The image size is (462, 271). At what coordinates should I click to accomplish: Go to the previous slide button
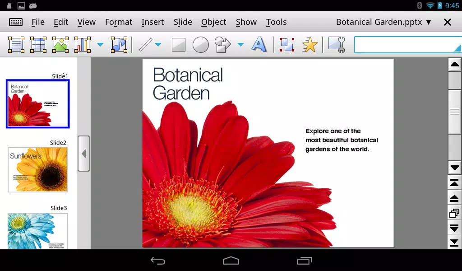coord(454,198)
